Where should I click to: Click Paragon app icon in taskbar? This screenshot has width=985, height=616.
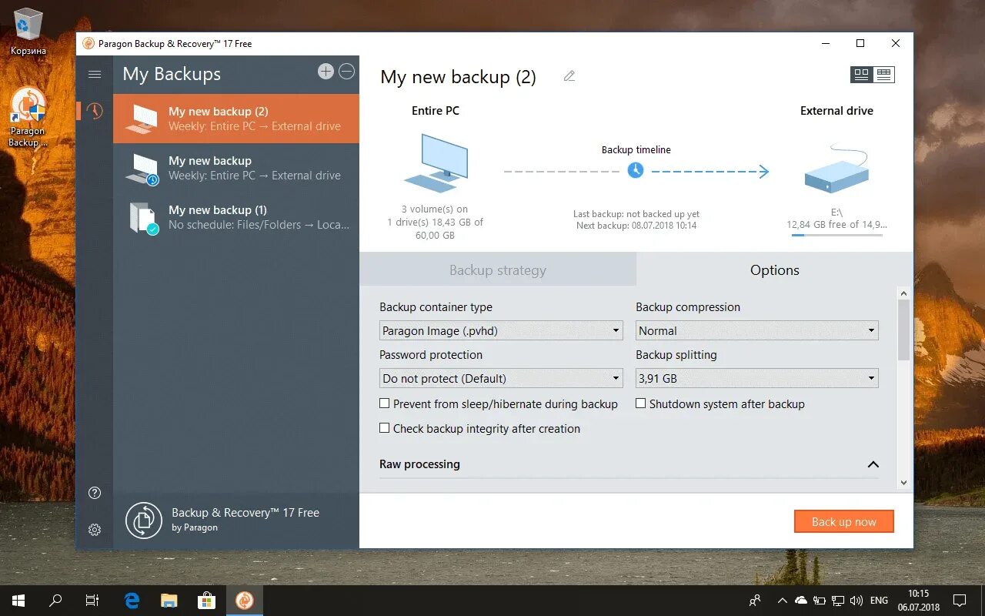pyautogui.click(x=245, y=601)
